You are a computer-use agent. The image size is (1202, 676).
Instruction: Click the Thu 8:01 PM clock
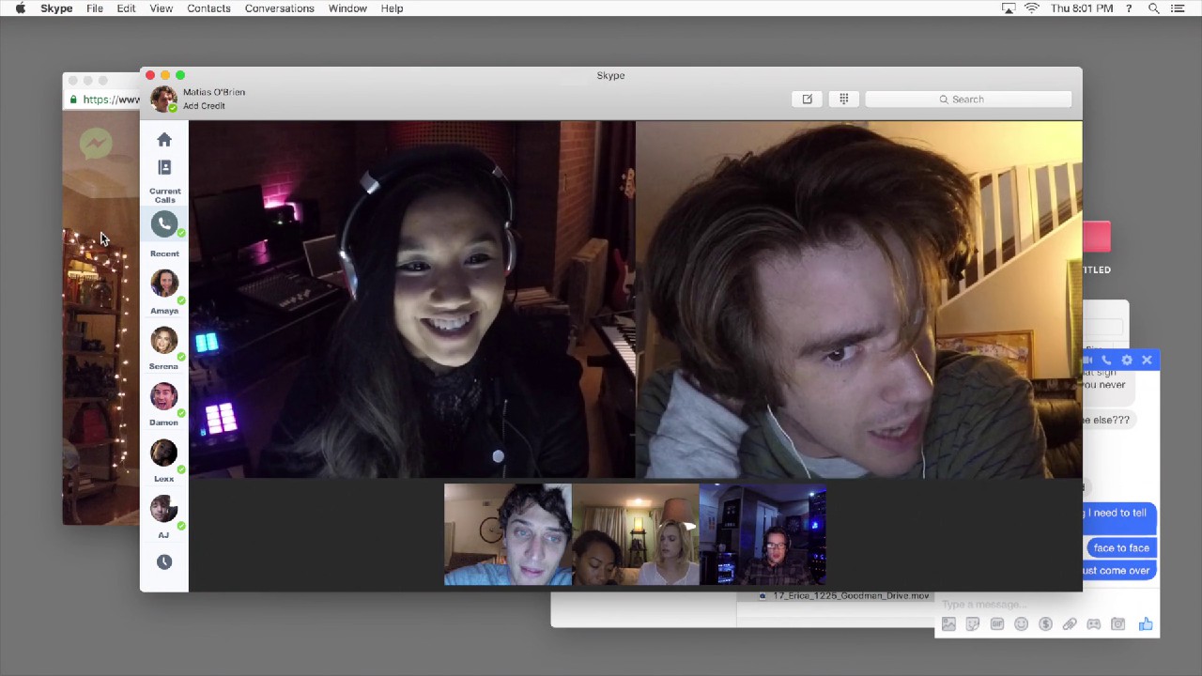pyautogui.click(x=1082, y=8)
